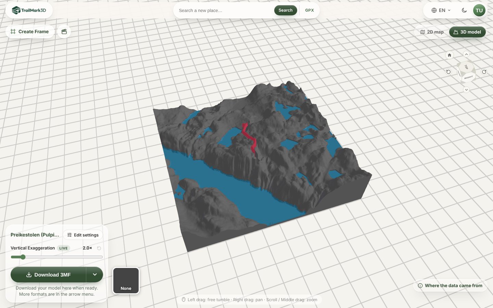The width and height of the screenshot is (493, 308).
Task: Tilt the view down with the bottom chevron
Action: tap(466, 90)
